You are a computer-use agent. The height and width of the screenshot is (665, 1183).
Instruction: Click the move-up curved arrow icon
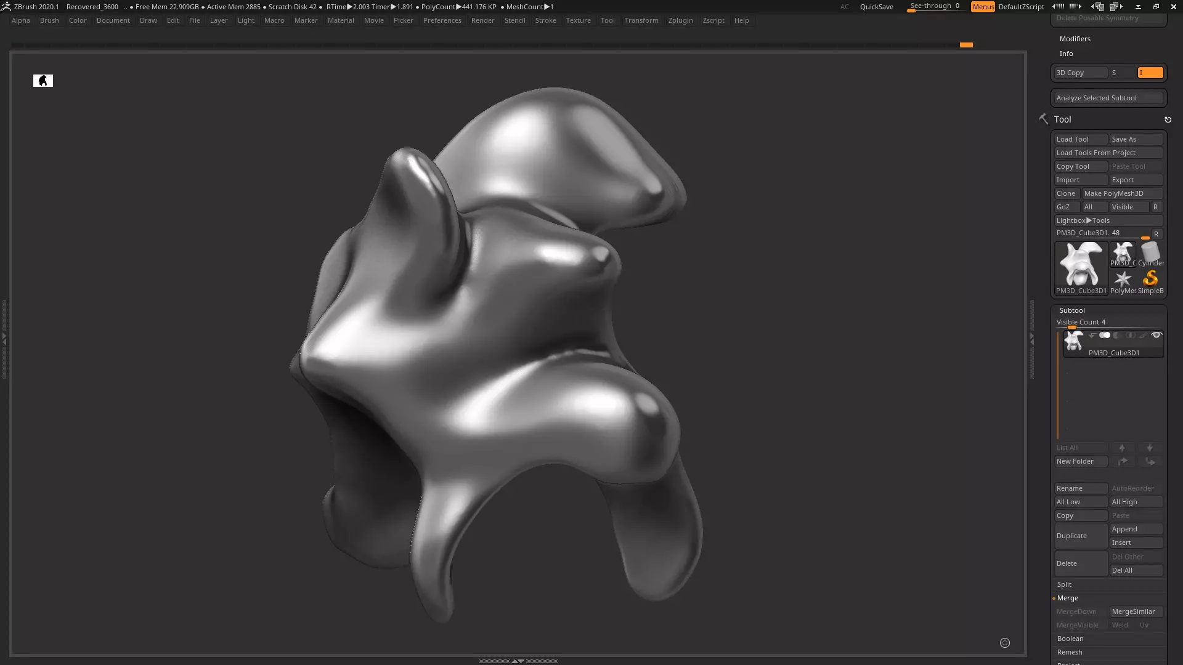coord(1123,461)
